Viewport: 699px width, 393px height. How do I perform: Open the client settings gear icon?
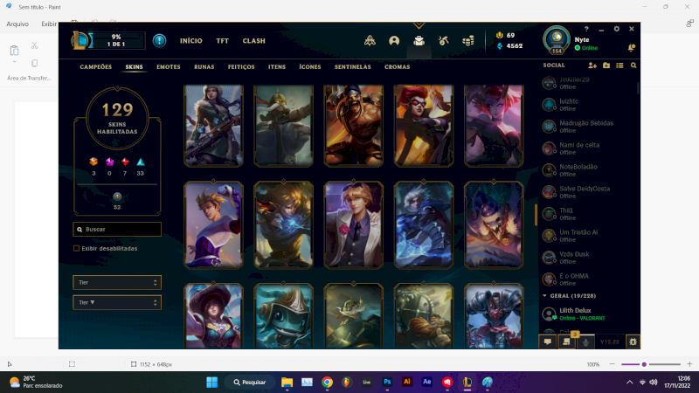click(x=617, y=29)
